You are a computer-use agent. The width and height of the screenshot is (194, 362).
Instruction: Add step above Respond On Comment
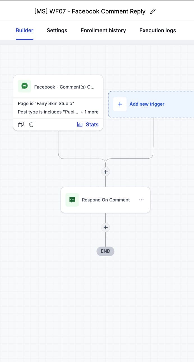[x=105, y=172]
